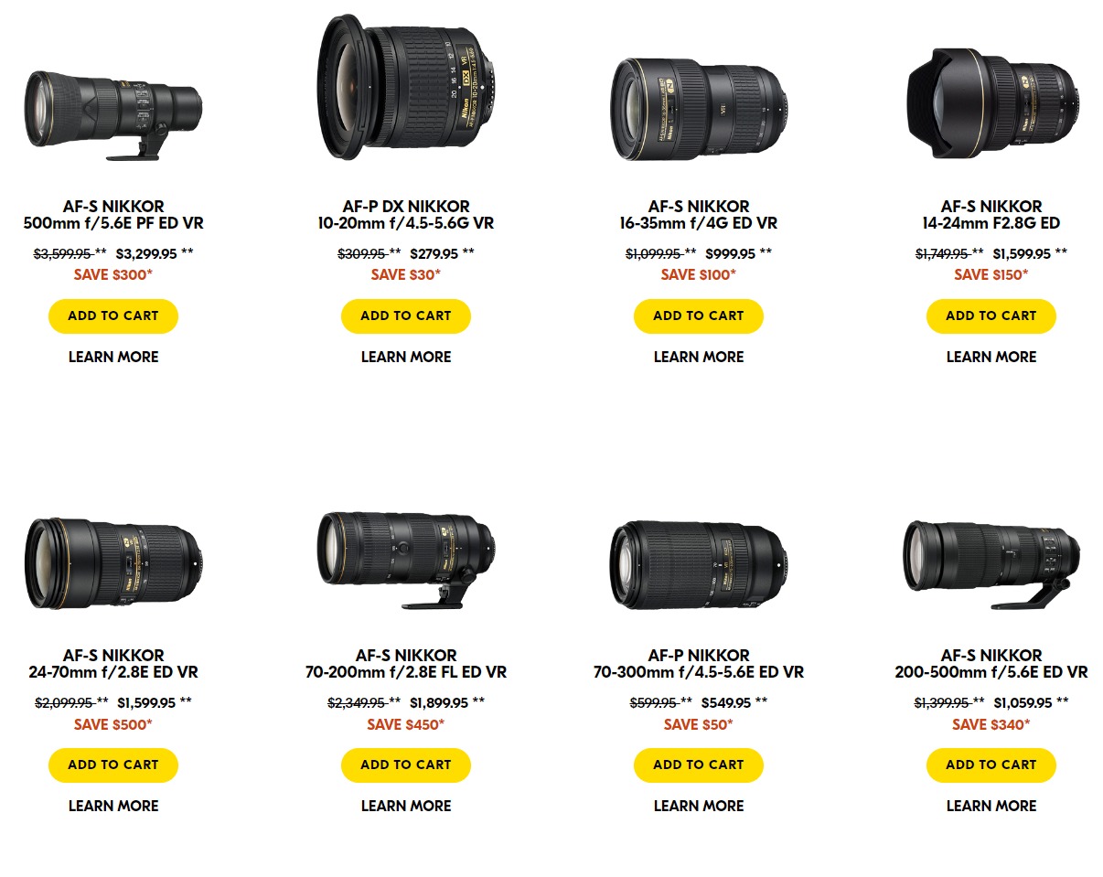View the 14-24mm F2.8G lens image
1103x877 pixels.
pyautogui.click(x=991, y=102)
